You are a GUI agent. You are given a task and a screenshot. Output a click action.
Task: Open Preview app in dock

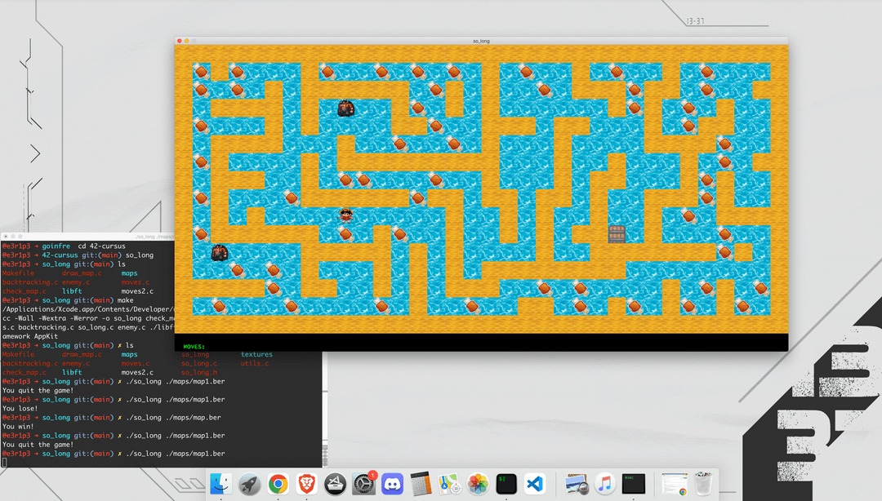pyautogui.click(x=577, y=484)
